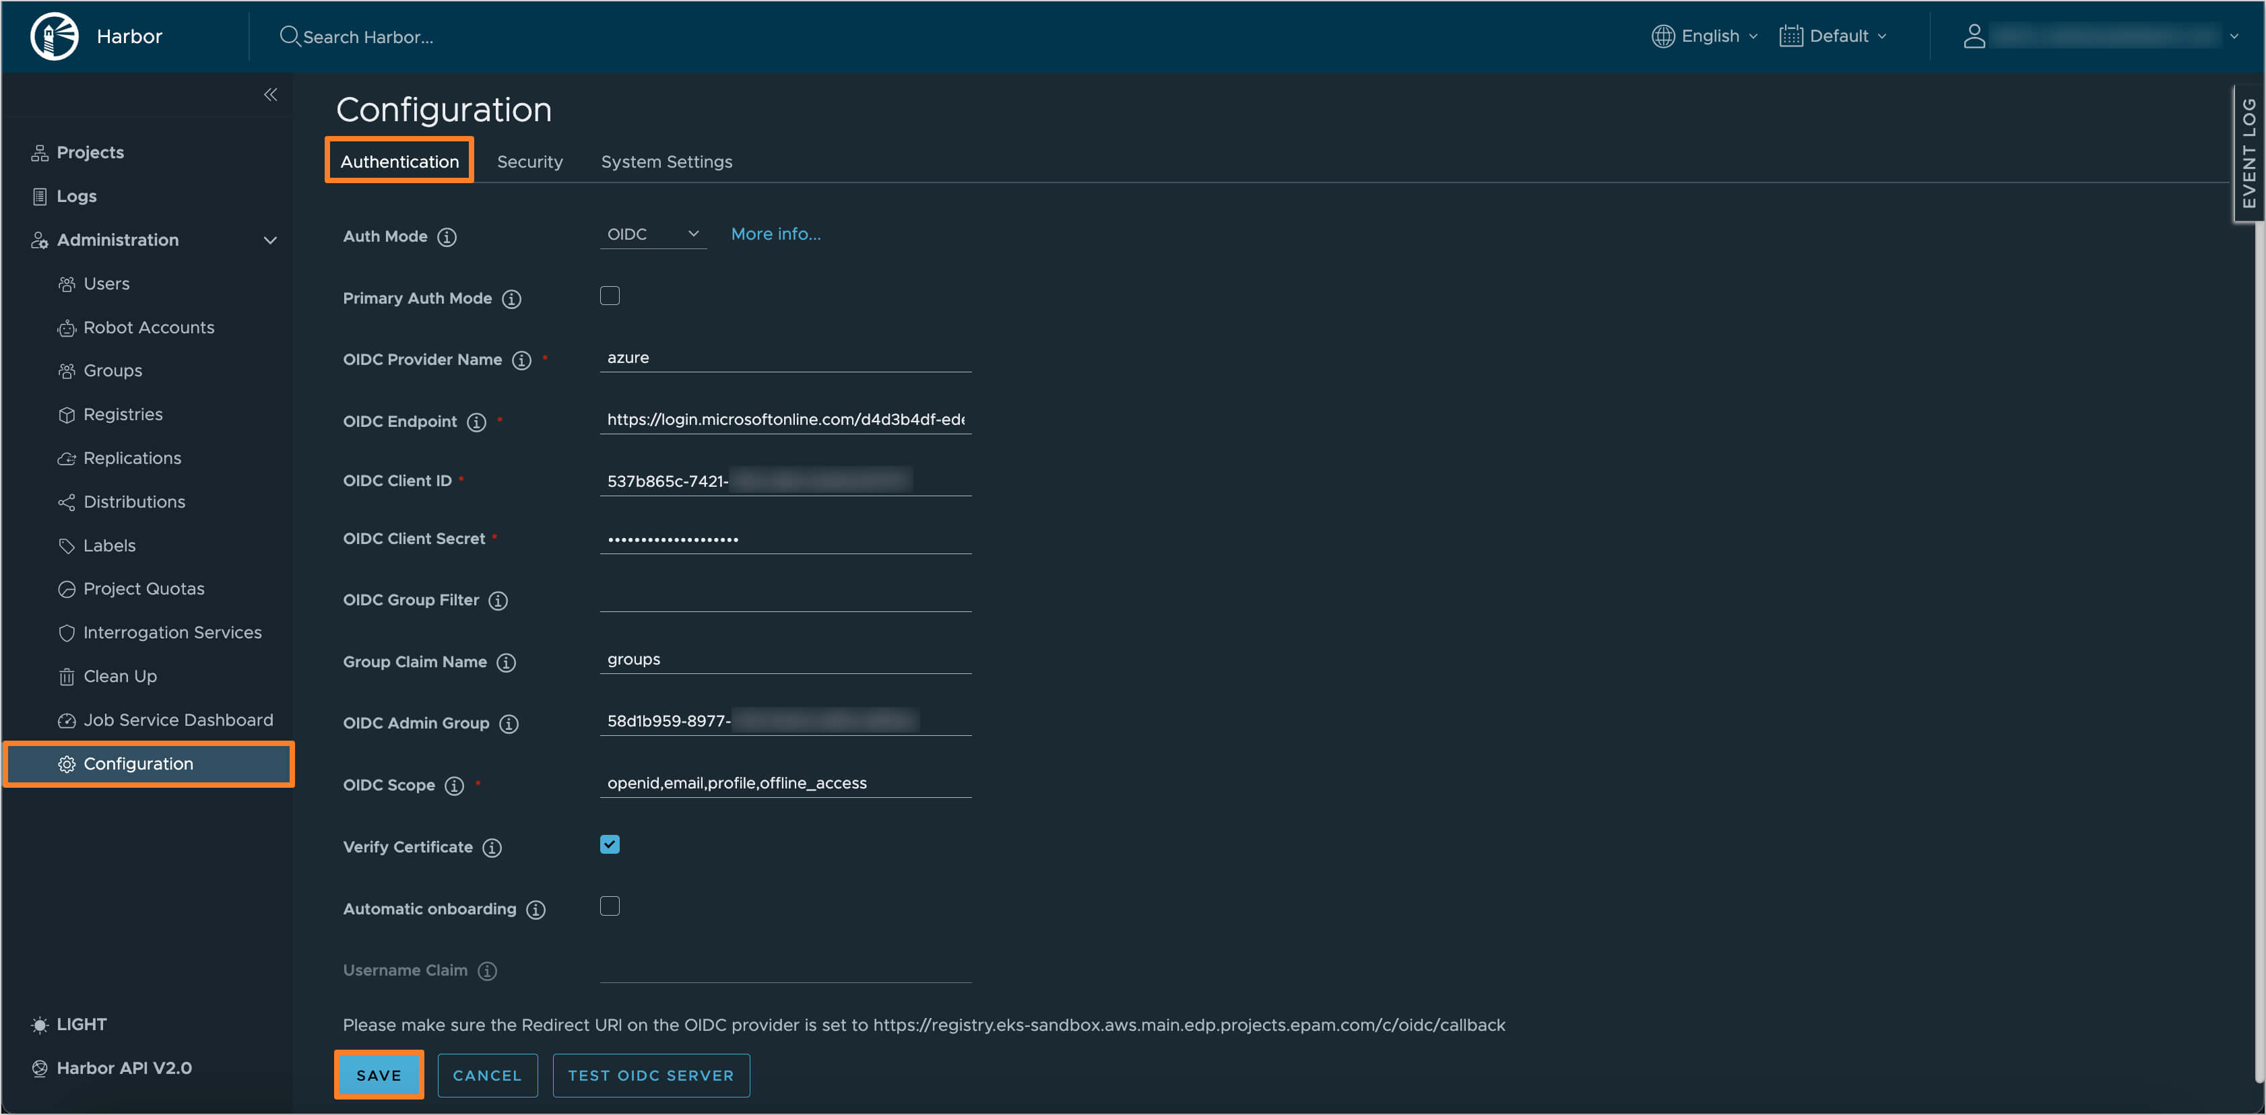
Task: Switch to the Security tab
Action: (529, 162)
